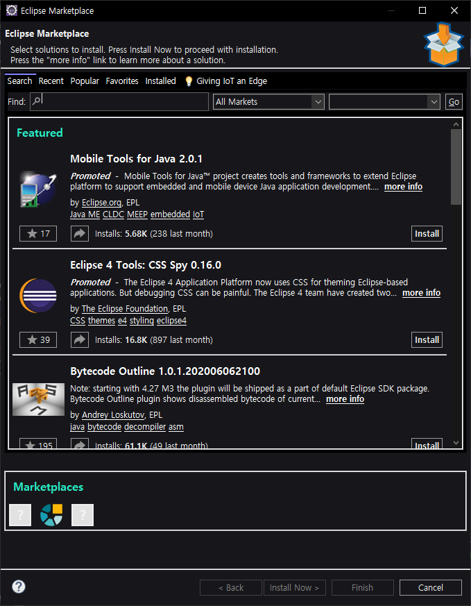The height and width of the screenshot is (606, 471).
Task: Click the Eclipse 4 Tools: CSS Spy title
Action: (x=146, y=265)
